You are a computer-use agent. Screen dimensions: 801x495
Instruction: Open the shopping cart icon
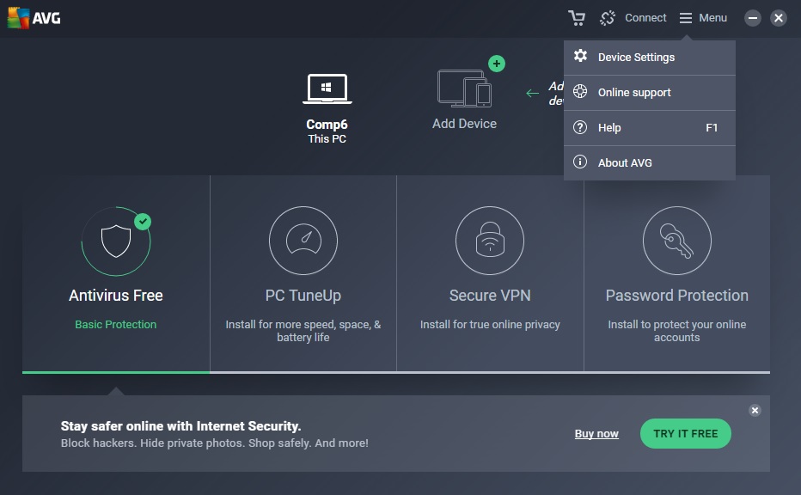[576, 18]
